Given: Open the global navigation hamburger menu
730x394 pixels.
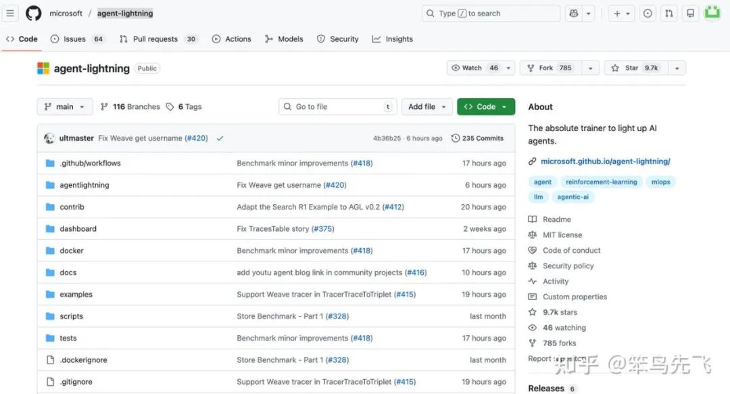Looking at the screenshot, I should pos(10,14).
